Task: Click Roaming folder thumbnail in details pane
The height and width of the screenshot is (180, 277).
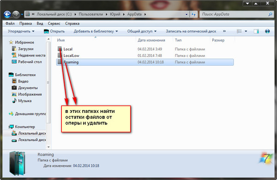Action: [17, 163]
